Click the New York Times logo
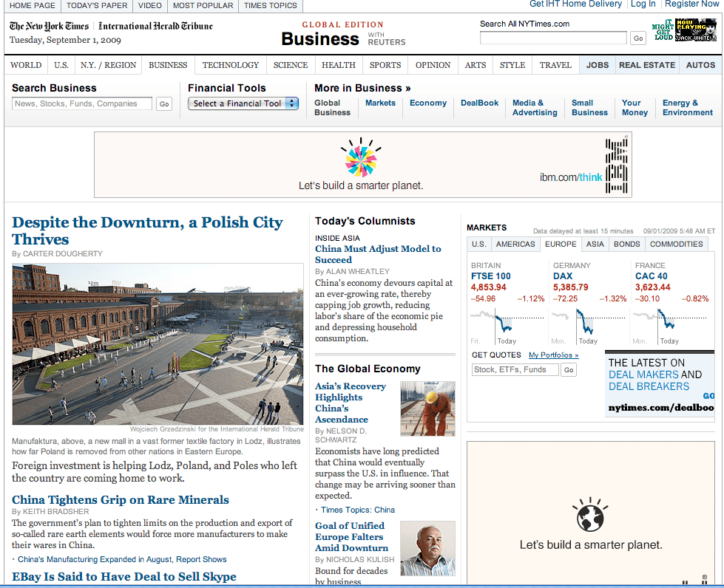This screenshot has height=588, width=724. click(x=49, y=26)
